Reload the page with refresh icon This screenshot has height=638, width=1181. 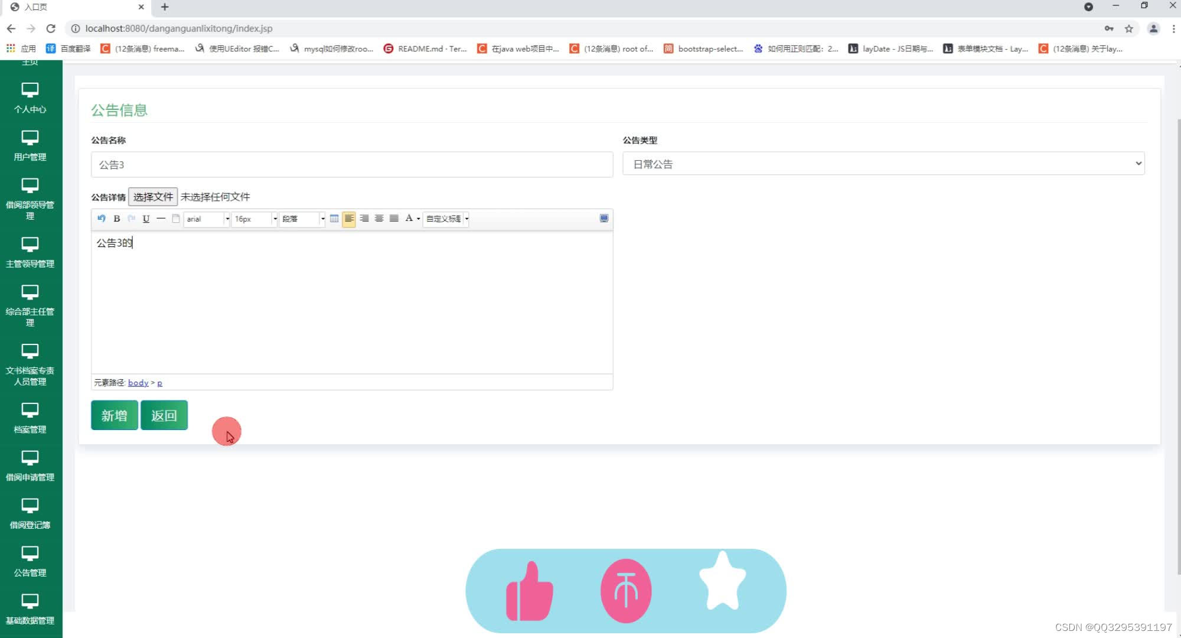pos(51,28)
